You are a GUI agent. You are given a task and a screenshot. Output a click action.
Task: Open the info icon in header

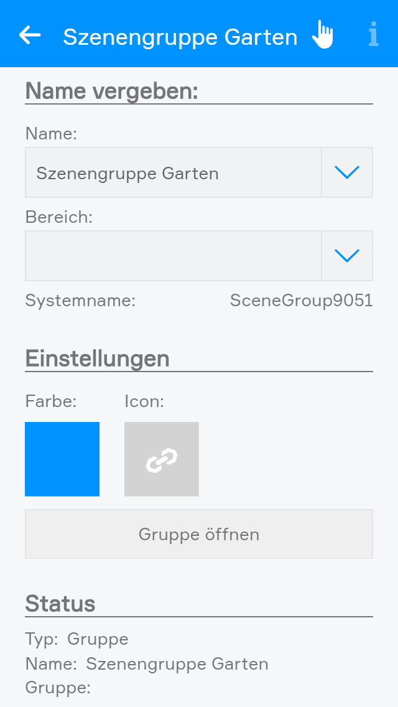tap(373, 35)
